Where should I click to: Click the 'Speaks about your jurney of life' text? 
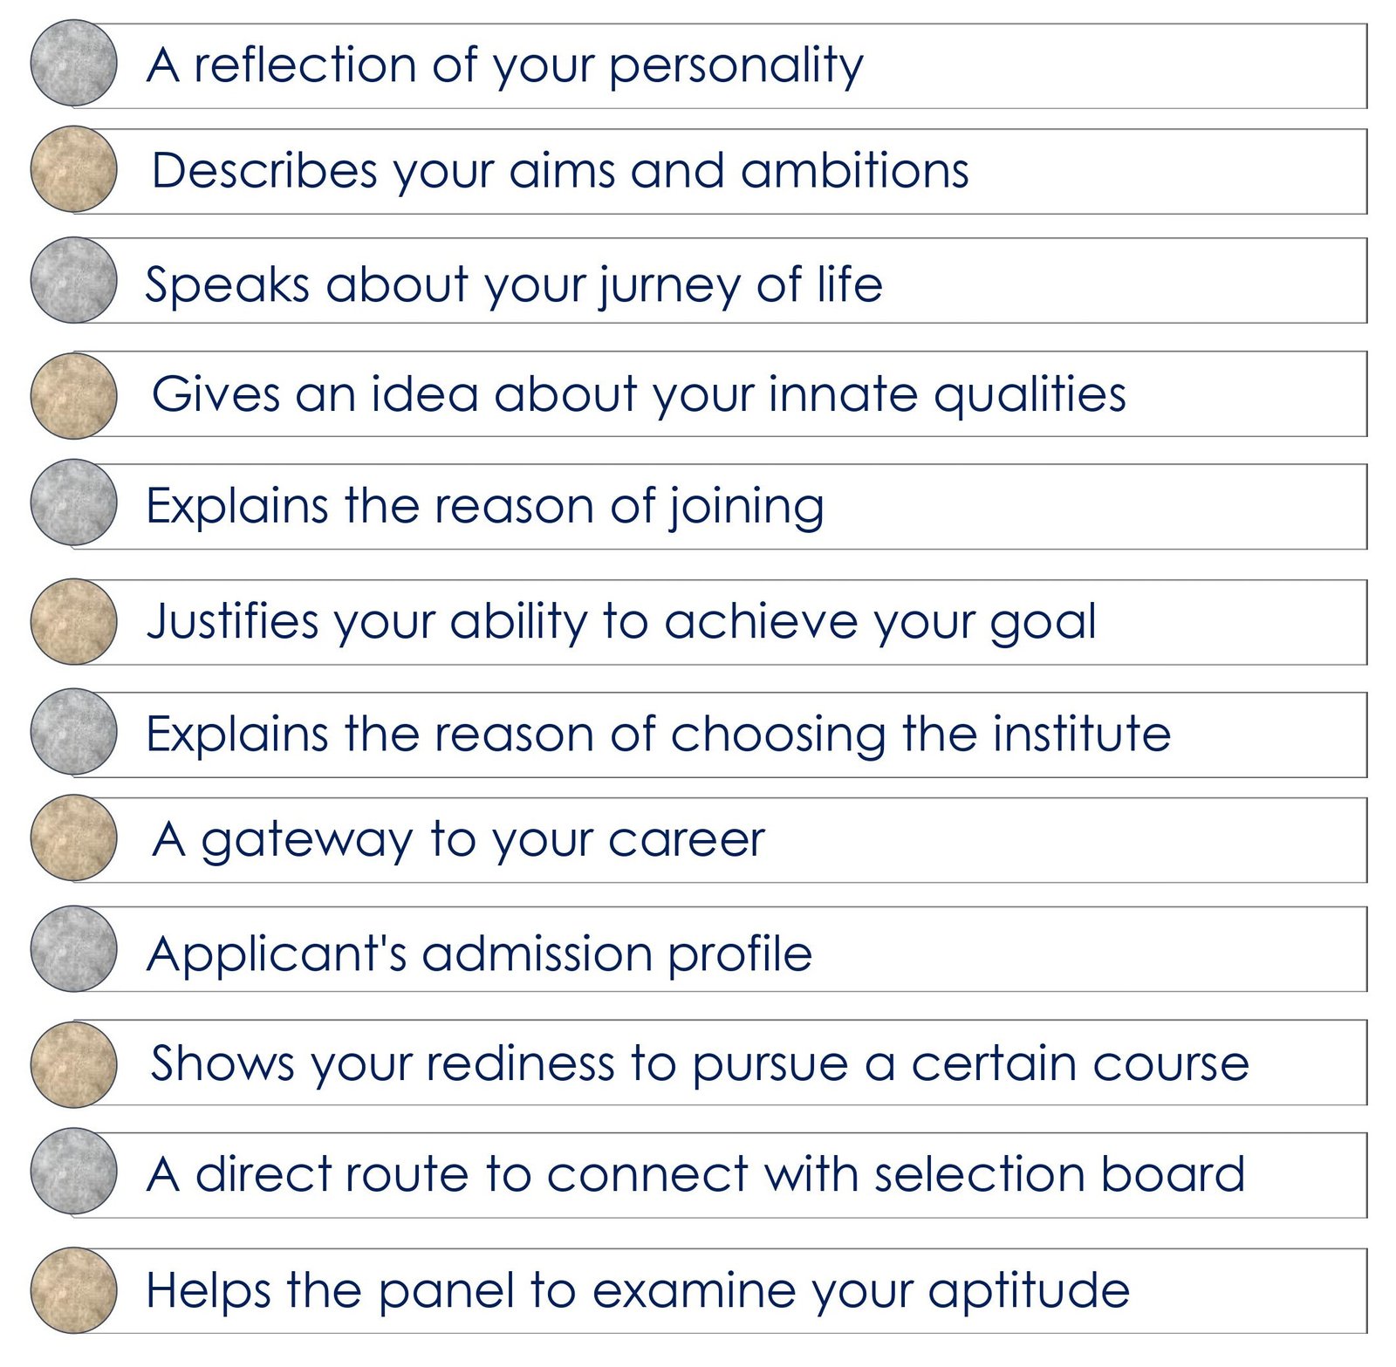[x=514, y=285]
